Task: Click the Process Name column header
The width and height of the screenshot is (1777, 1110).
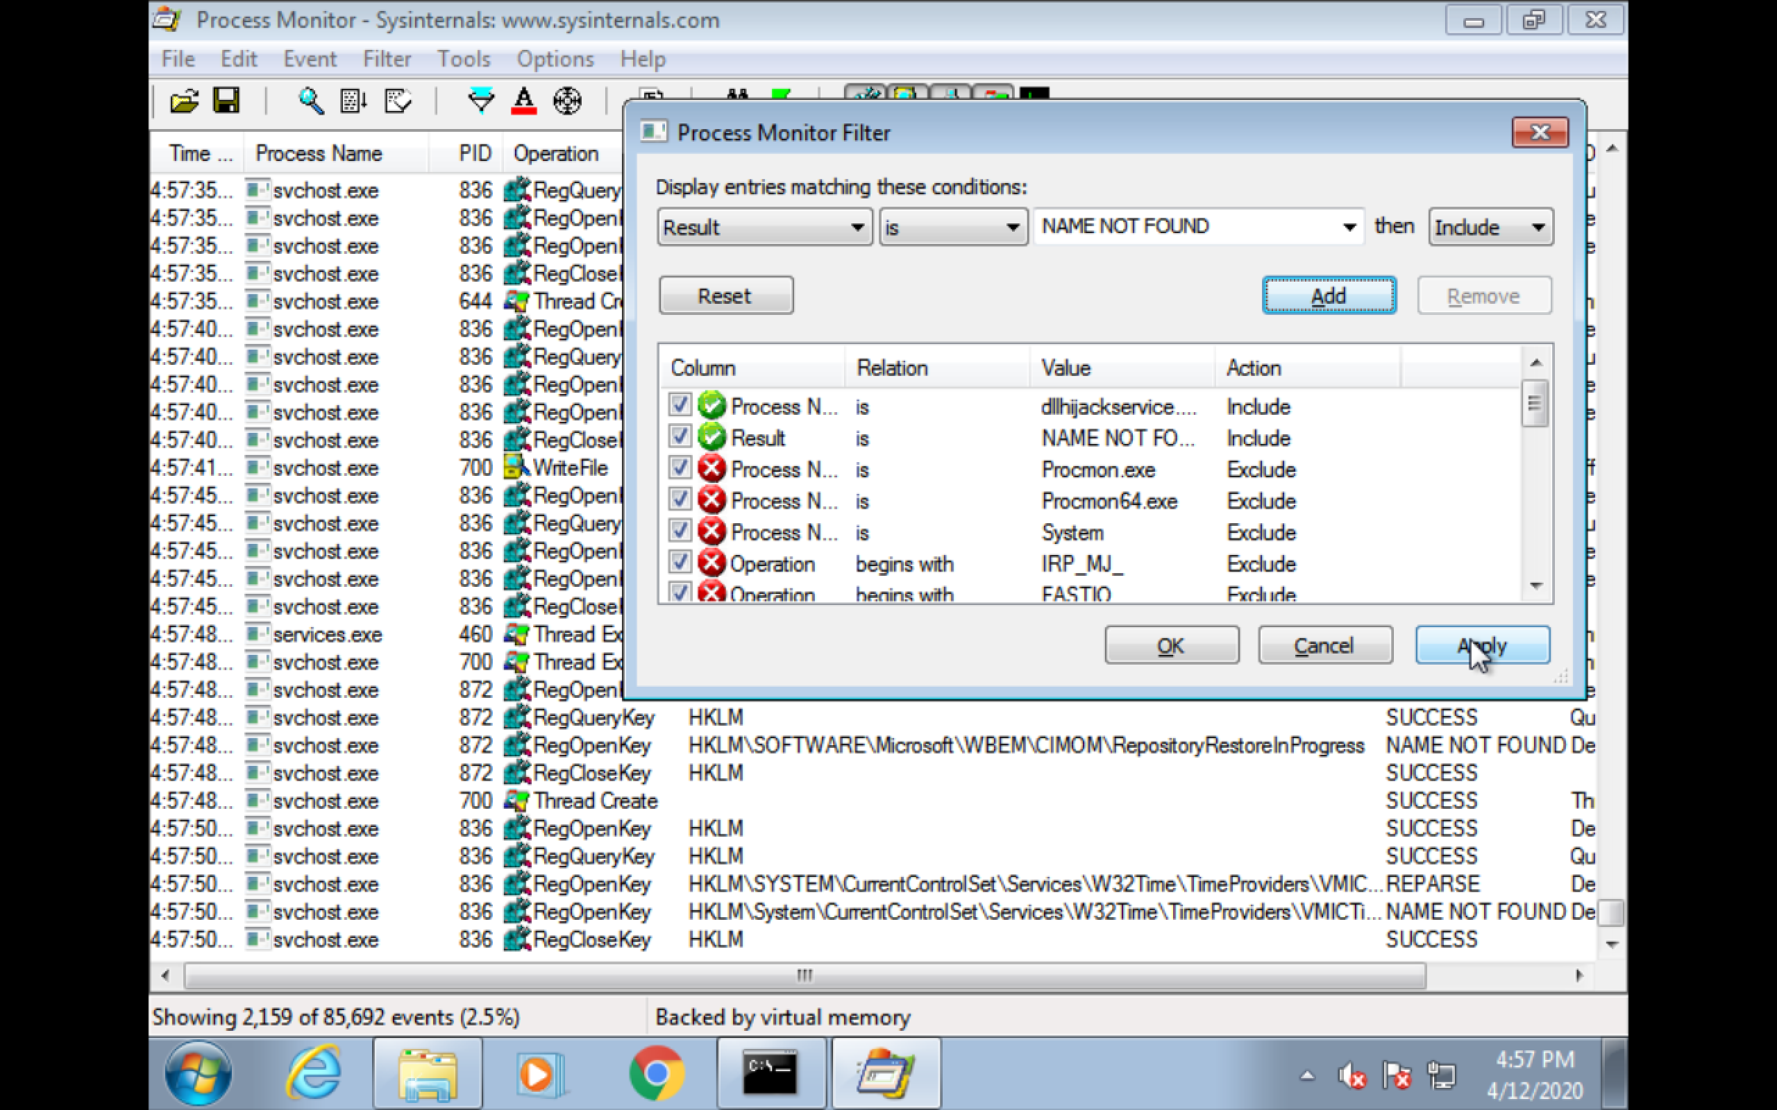Action: (336, 153)
